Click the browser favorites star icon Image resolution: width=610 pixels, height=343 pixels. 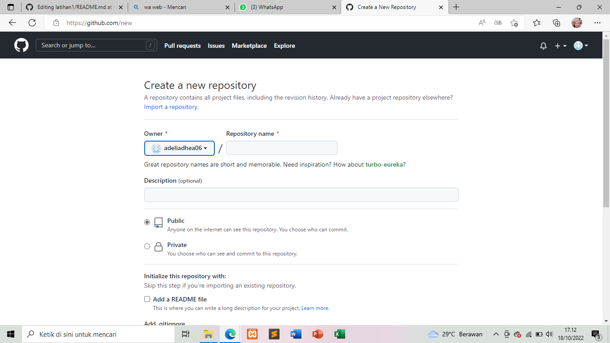537,22
